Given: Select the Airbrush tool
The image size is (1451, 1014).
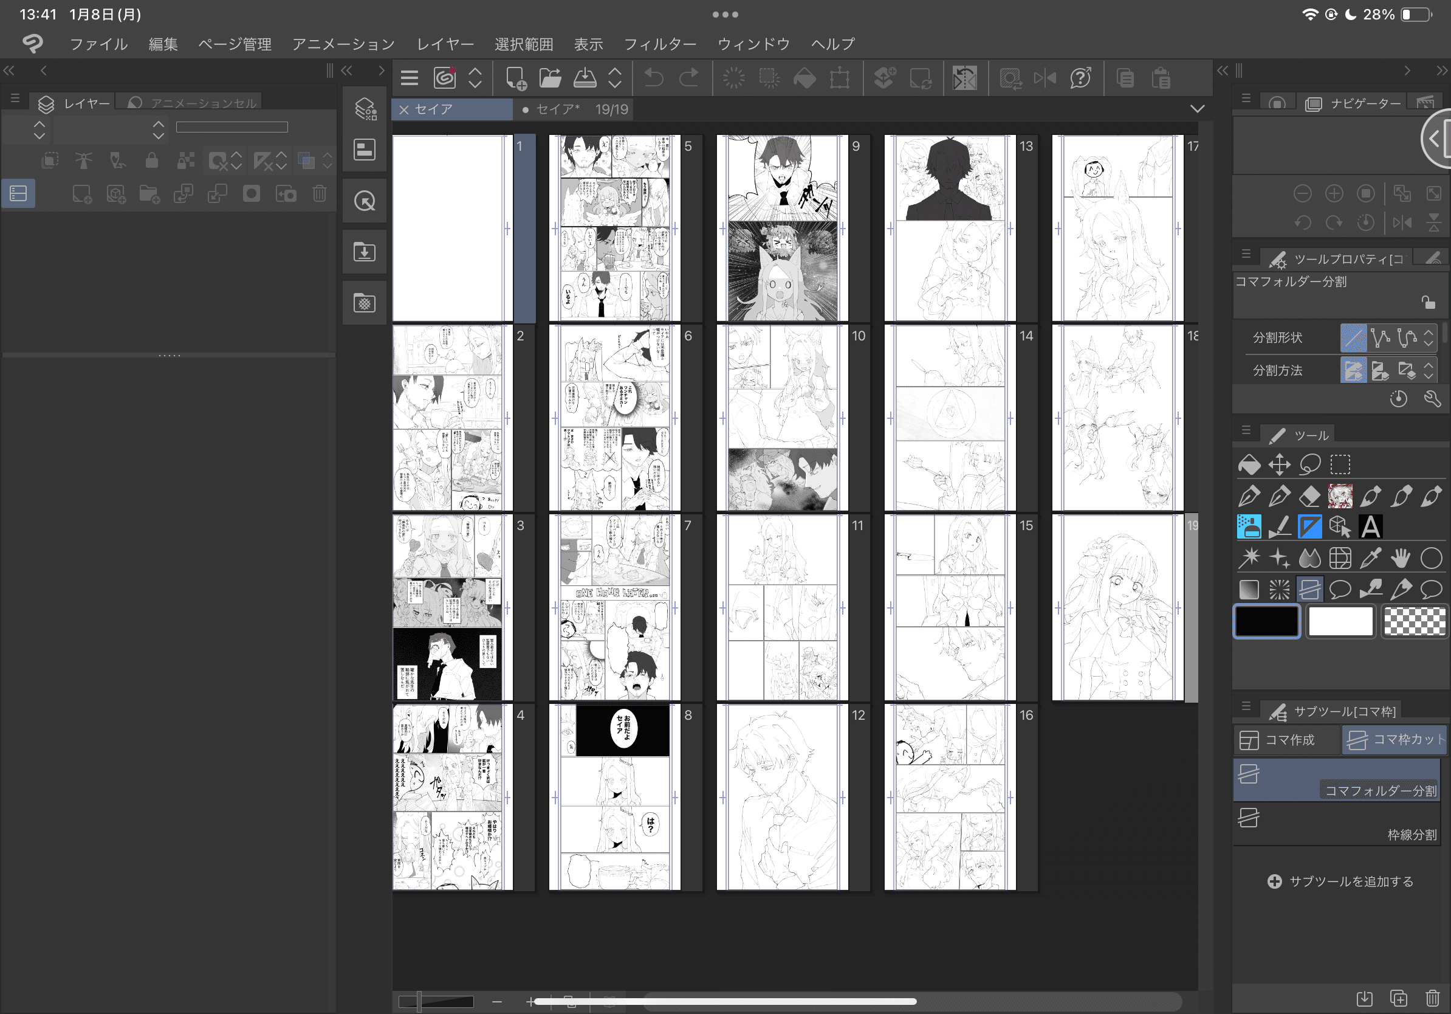Looking at the screenshot, I should click(1249, 526).
